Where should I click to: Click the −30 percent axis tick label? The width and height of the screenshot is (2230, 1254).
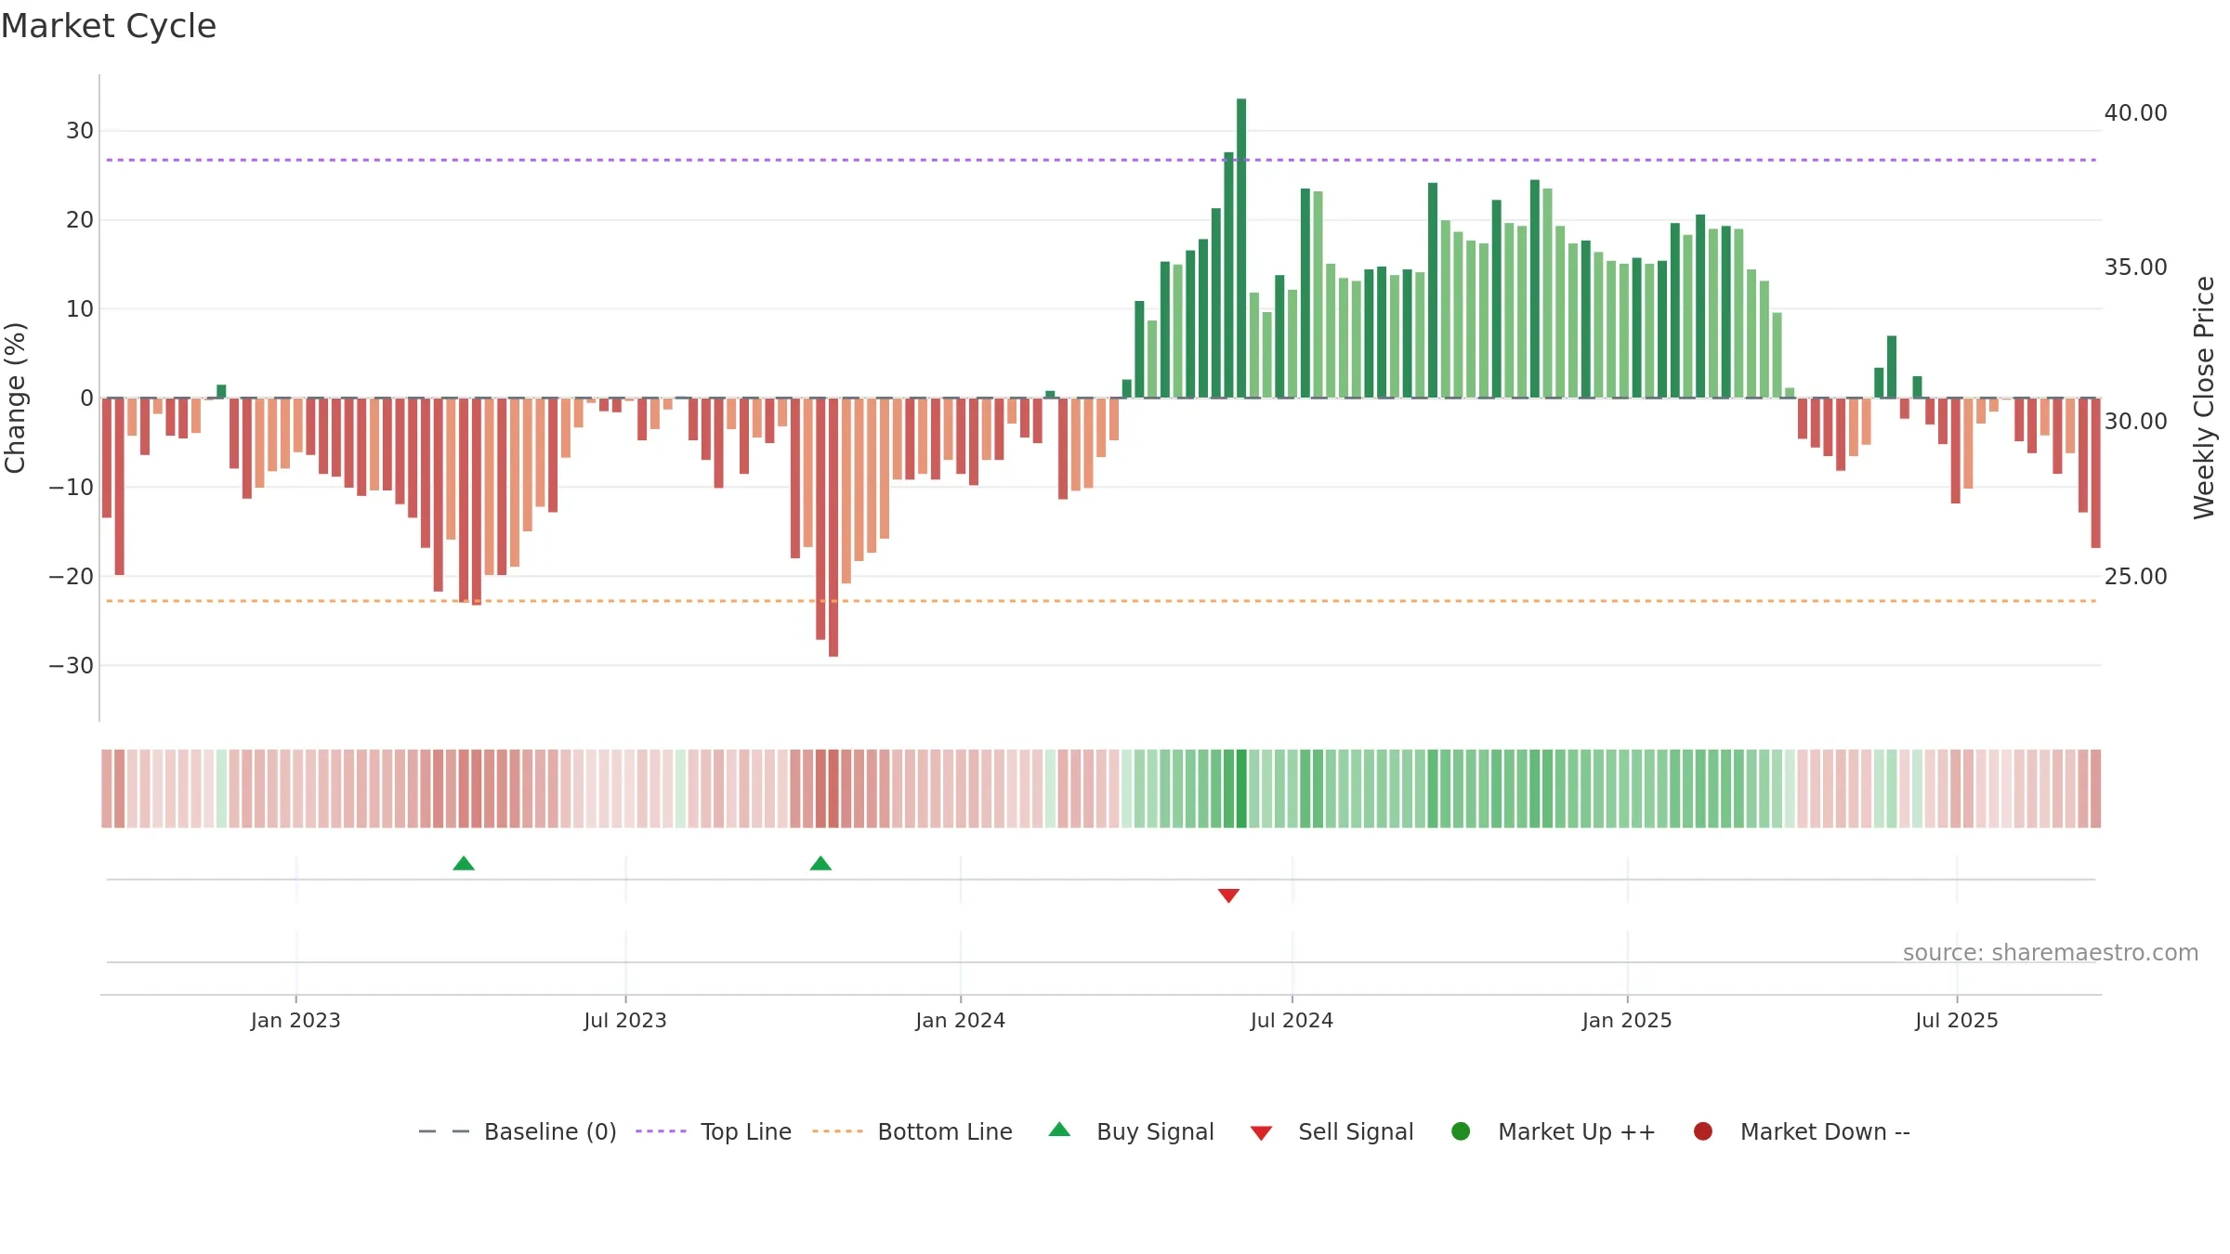coord(72,666)
